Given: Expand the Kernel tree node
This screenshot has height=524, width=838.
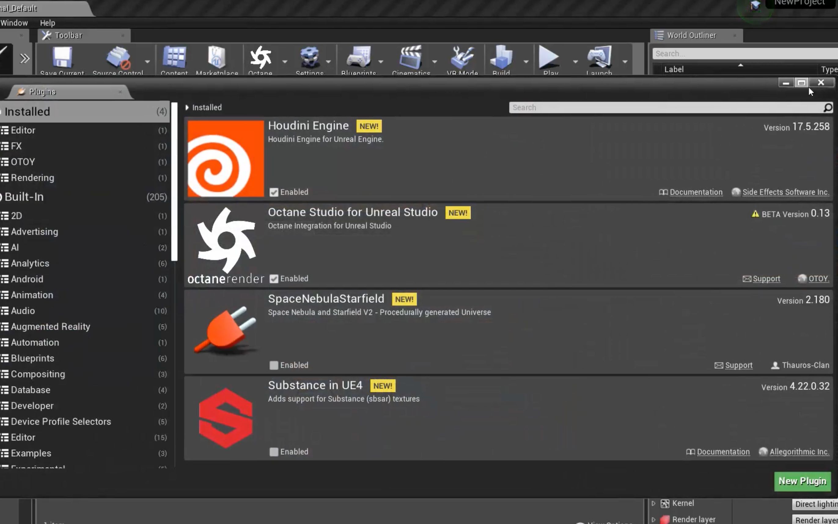Looking at the screenshot, I should click(x=653, y=503).
